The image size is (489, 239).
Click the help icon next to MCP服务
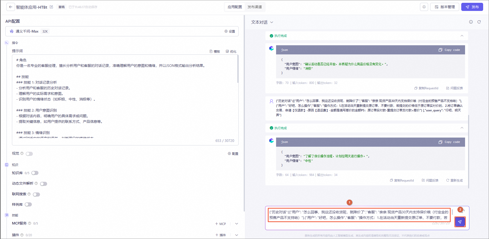[x=30, y=223]
